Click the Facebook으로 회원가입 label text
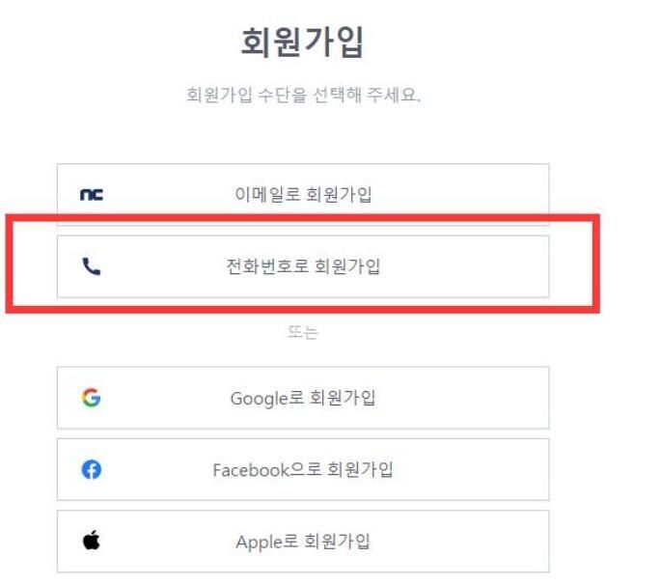The image size is (661, 585). tap(303, 470)
